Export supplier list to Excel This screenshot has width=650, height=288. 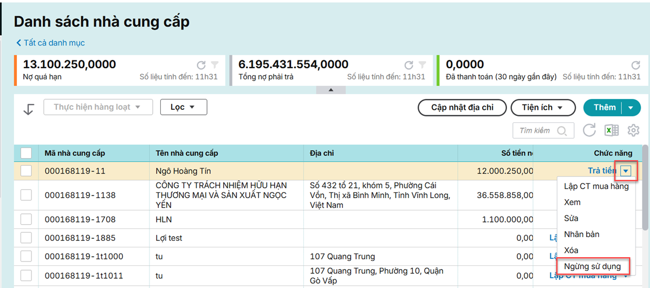[x=612, y=130]
